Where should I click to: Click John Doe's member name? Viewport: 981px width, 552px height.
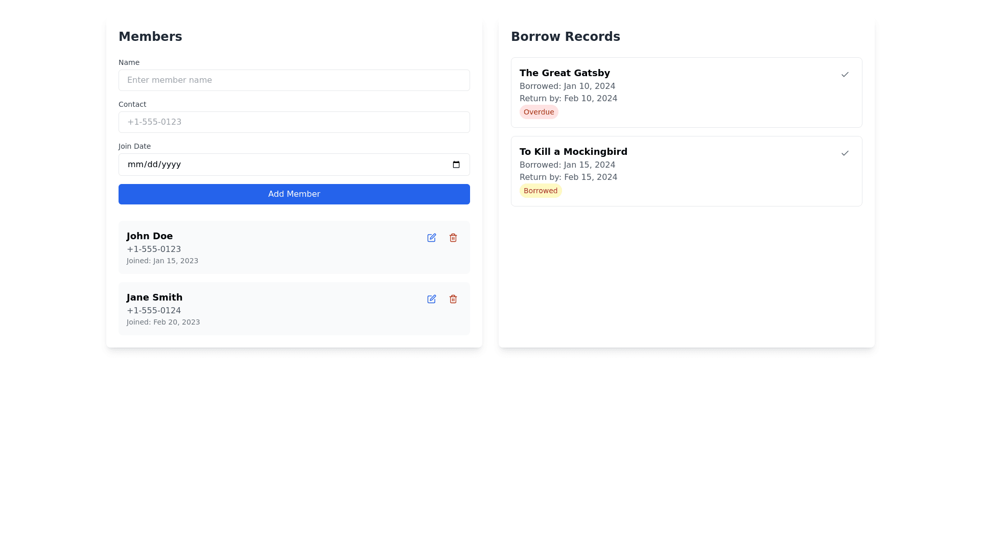pos(149,236)
